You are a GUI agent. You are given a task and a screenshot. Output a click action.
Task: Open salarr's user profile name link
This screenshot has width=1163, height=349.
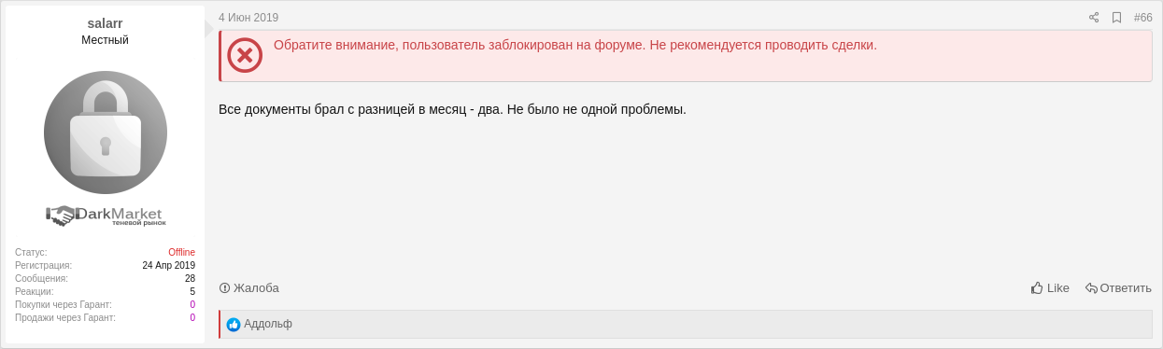tap(105, 23)
